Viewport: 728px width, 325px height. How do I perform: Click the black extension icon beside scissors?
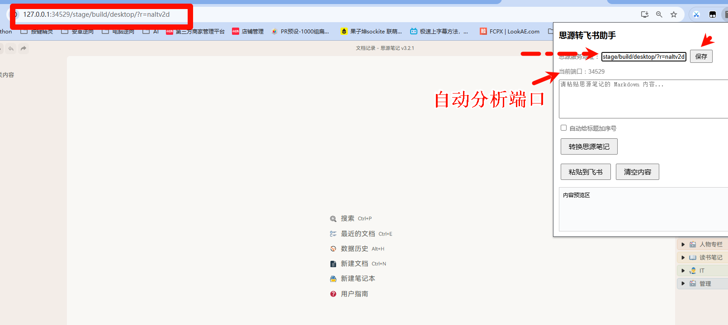point(713,14)
